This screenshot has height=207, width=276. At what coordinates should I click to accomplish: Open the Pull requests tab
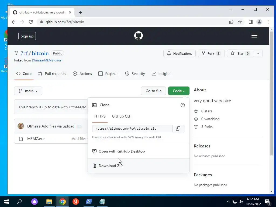52,74
